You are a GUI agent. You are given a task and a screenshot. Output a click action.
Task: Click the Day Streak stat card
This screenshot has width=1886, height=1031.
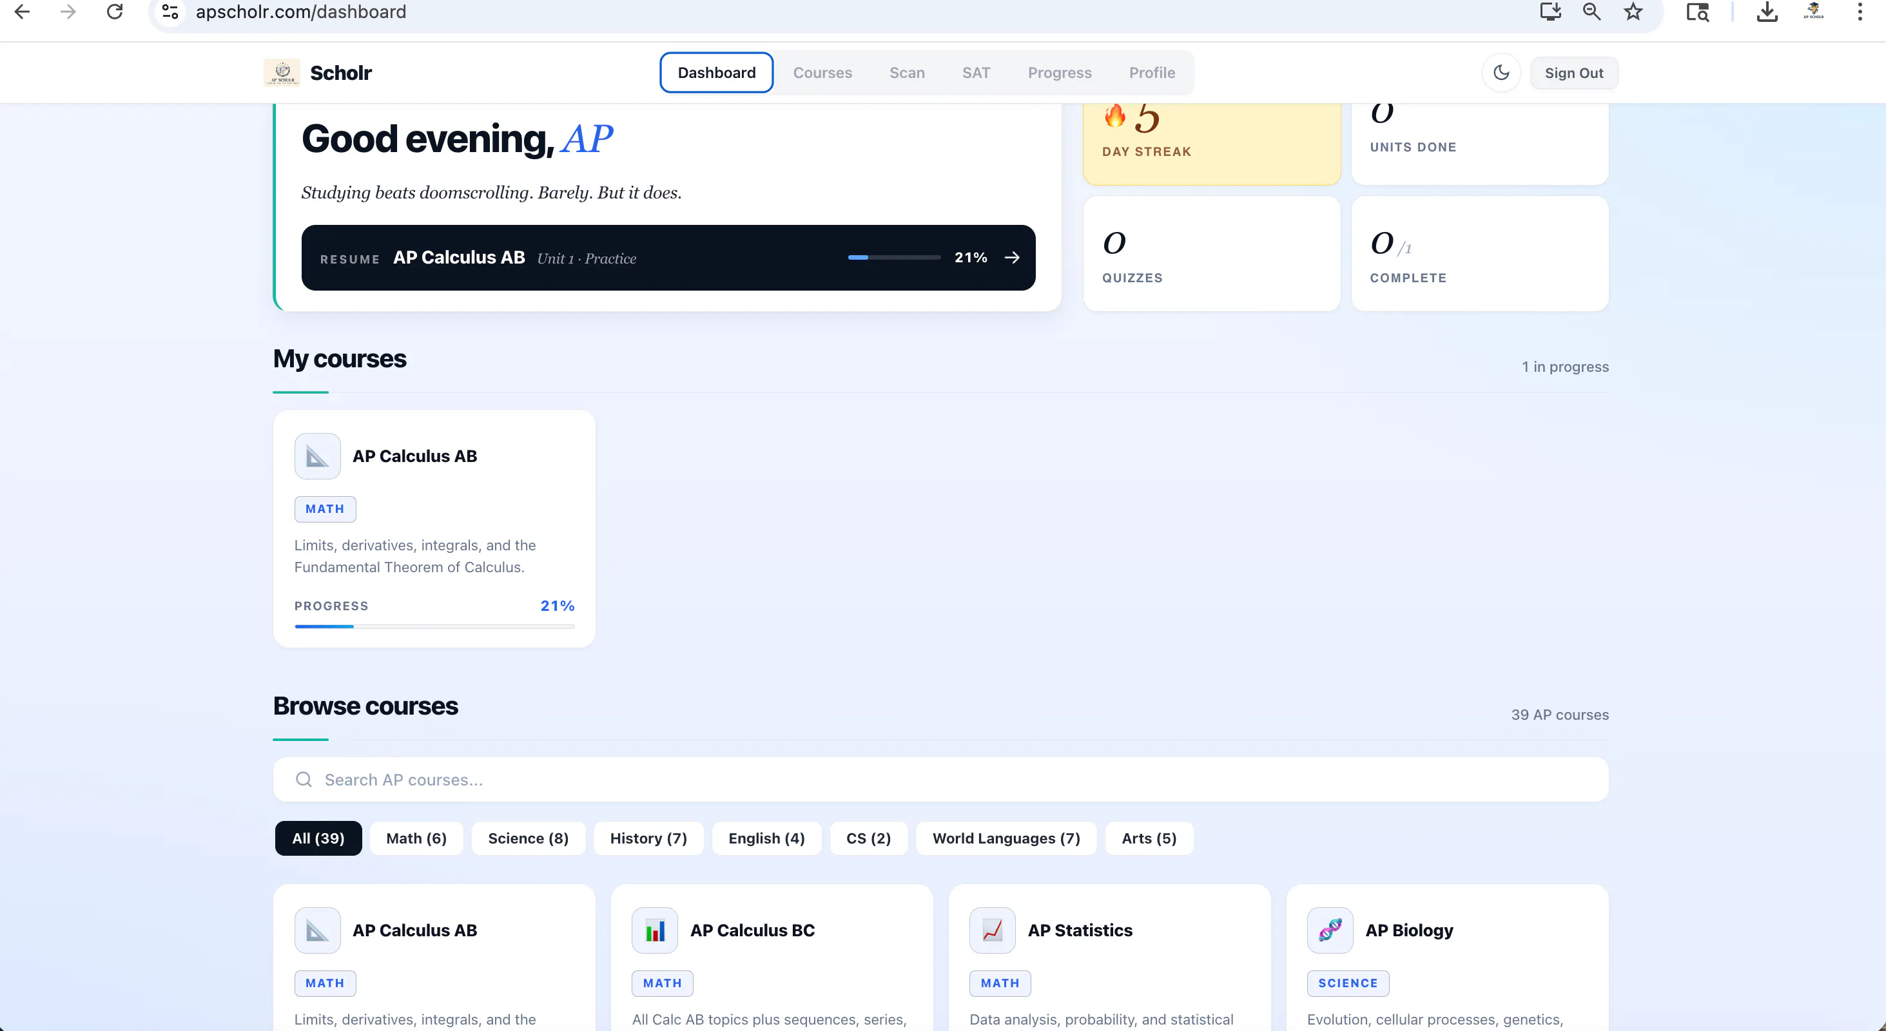click(1212, 144)
